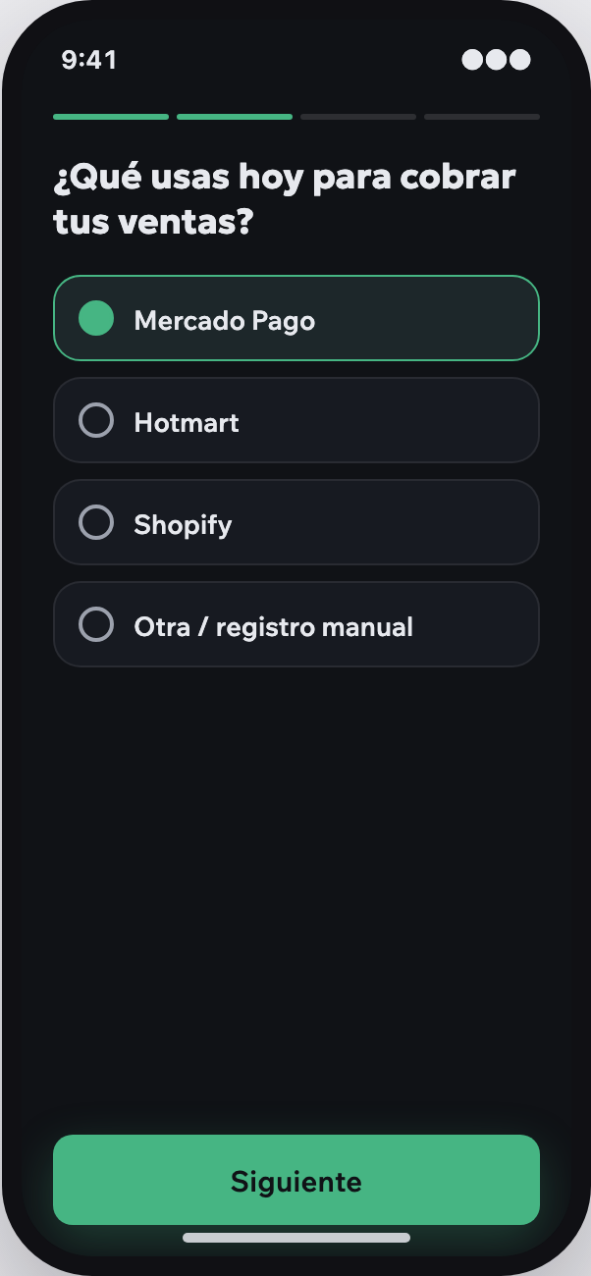The width and height of the screenshot is (591, 1276).
Task: Tap the home indicator bar below Siguiente
Action: [296, 1238]
